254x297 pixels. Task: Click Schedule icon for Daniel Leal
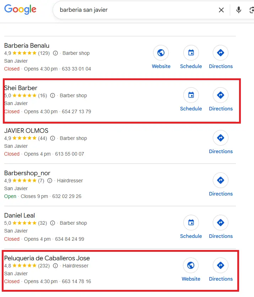[191, 222]
